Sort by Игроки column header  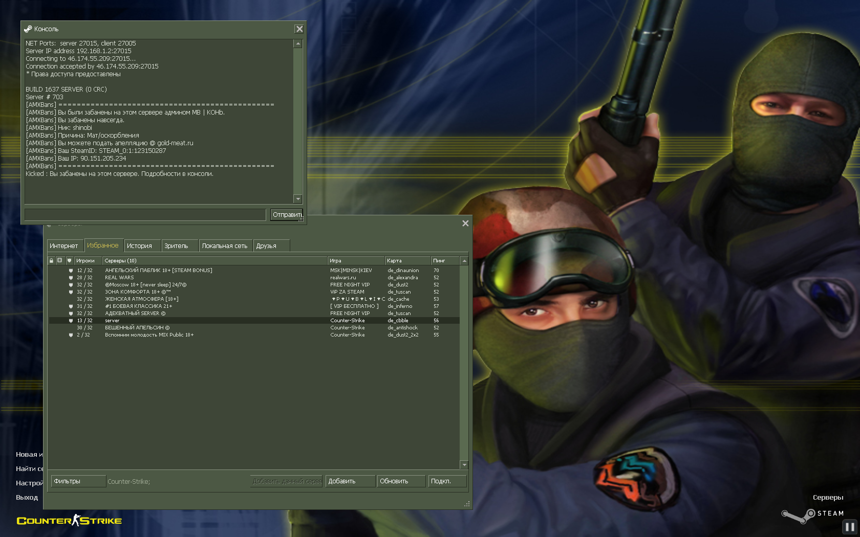tap(88, 260)
